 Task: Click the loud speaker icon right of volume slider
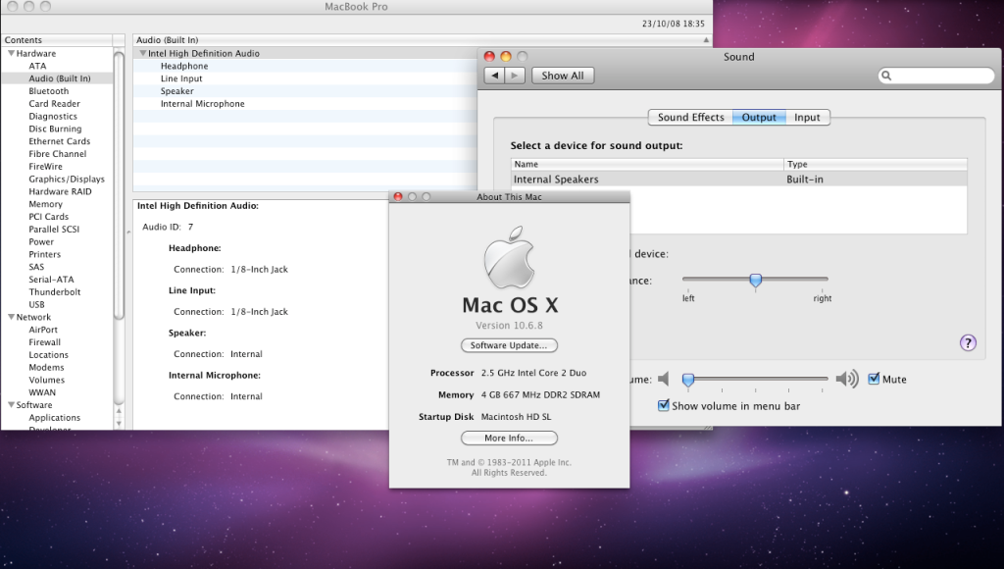pyautogui.click(x=847, y=379)
